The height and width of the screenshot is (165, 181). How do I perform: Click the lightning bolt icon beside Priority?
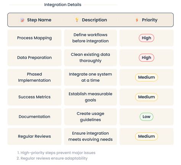tap(137, 20)
